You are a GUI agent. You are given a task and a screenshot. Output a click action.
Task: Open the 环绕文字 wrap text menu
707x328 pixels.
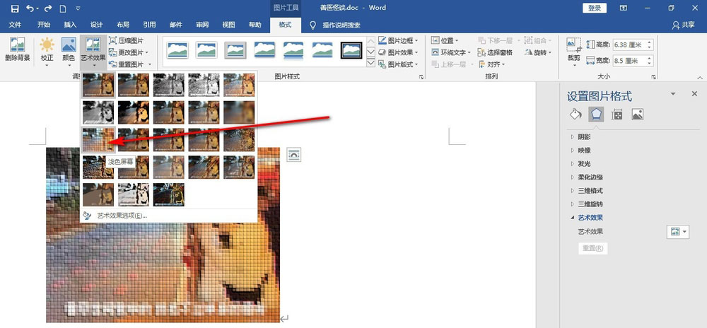click(451, 52)
